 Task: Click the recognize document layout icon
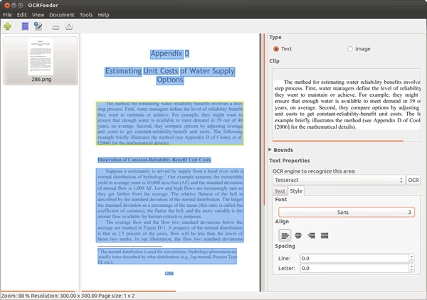pyautogui.click(x=26, y=26)
